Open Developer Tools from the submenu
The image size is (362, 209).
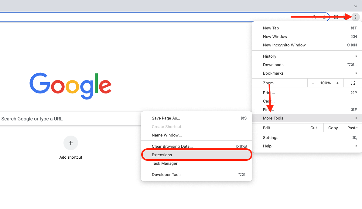196,175
